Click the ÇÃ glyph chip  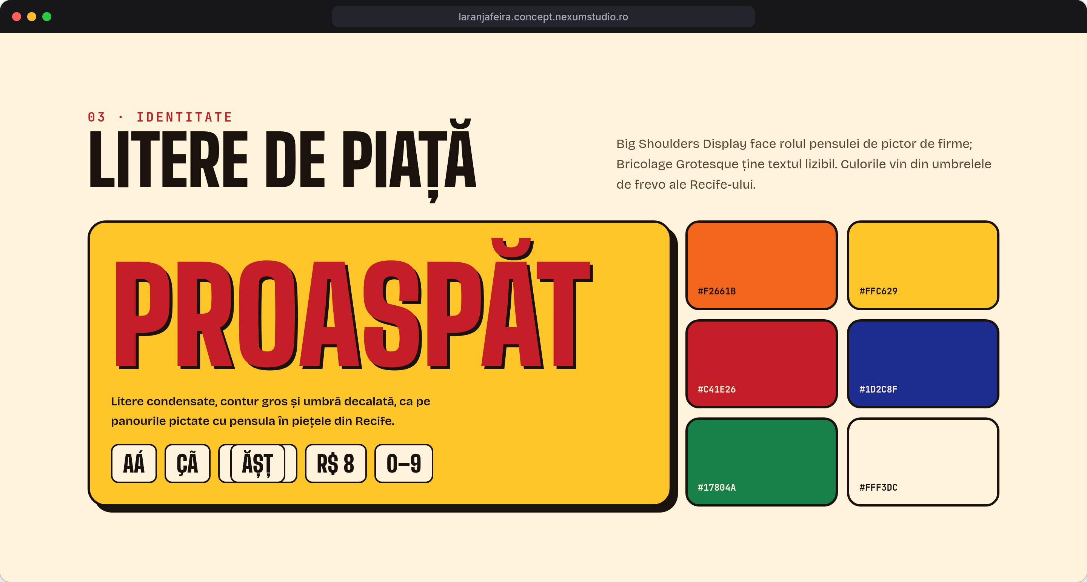point(187,463)
